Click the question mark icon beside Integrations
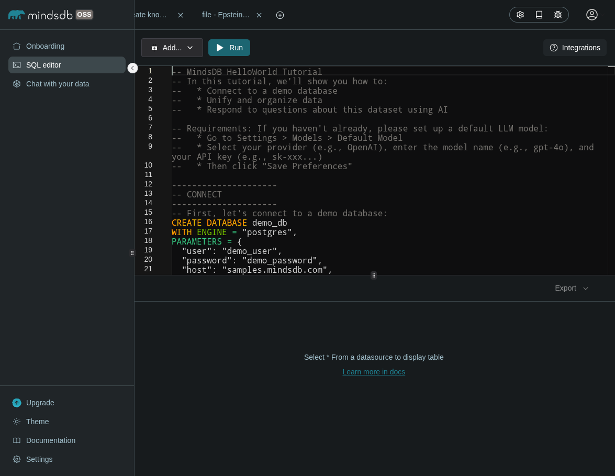Viewport: 615px width, 476px height. coord(554,48)
